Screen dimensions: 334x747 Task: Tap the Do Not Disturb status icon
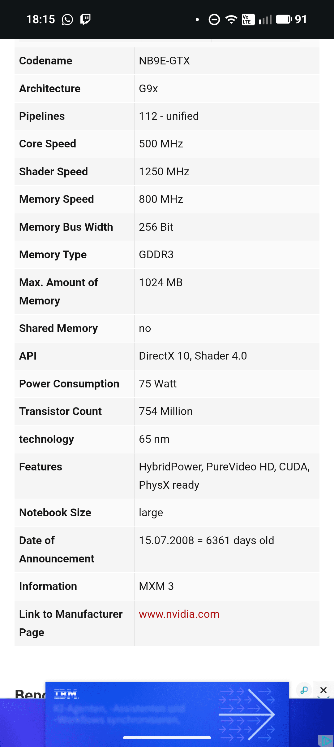point(214,20)
